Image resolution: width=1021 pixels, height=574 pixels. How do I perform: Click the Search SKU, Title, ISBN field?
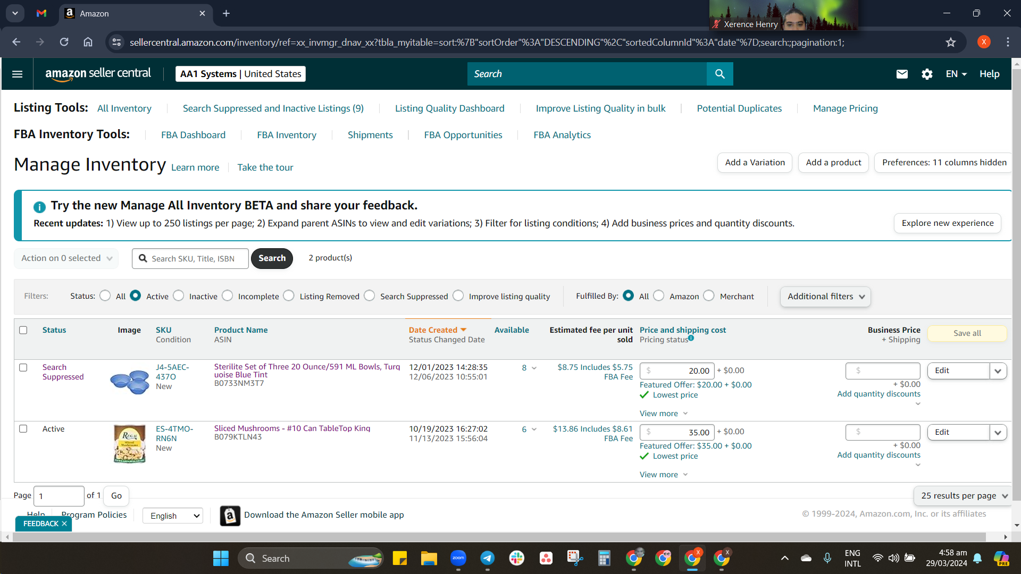(x=190, y=258)
